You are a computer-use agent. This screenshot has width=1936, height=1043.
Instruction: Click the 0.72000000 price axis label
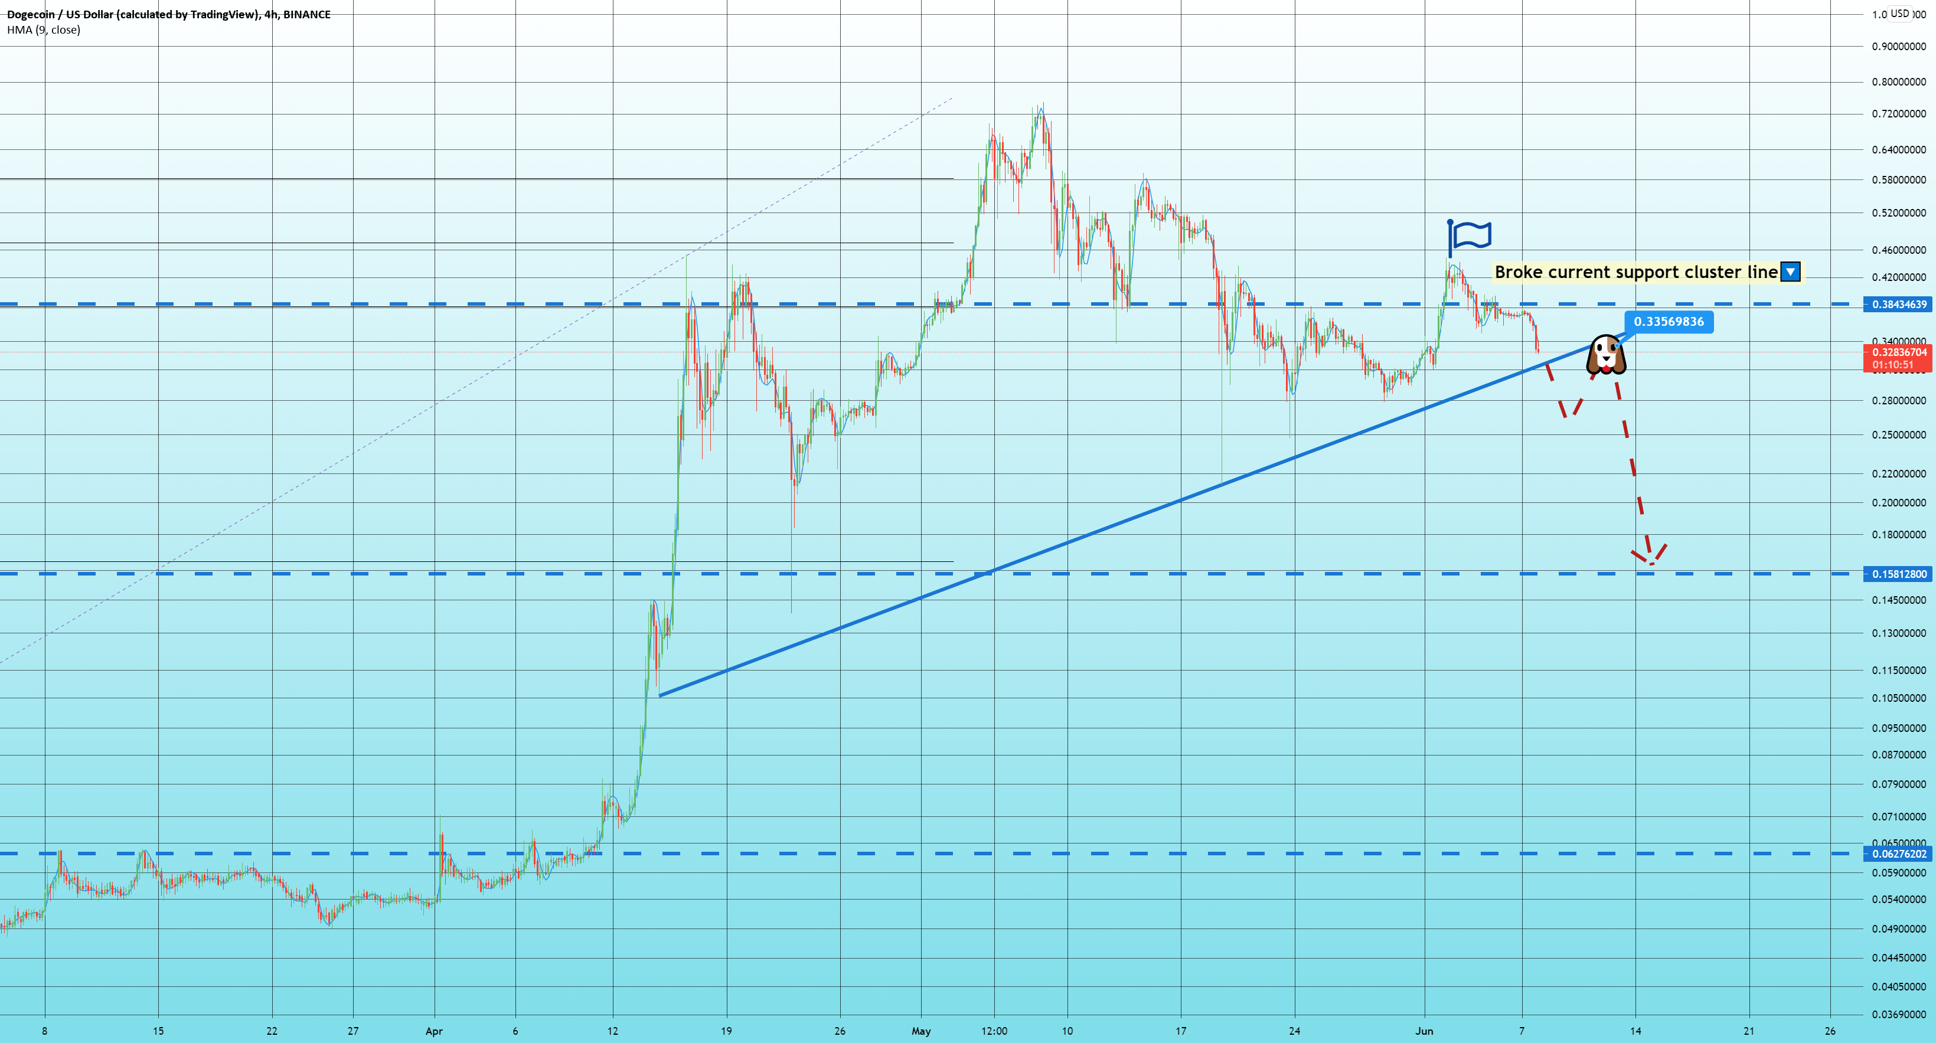(1898, 115)
